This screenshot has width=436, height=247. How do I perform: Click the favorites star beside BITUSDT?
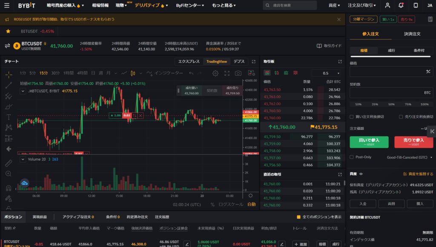[x=8, y=31]
